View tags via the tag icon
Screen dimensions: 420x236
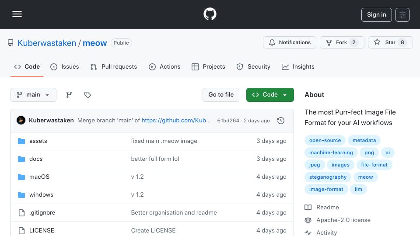pyautogui.click(x=87, y=95)
